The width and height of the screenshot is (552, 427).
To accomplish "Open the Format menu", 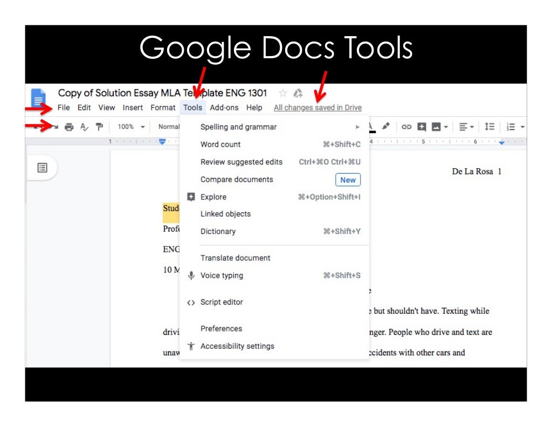I will coord(163,107).
